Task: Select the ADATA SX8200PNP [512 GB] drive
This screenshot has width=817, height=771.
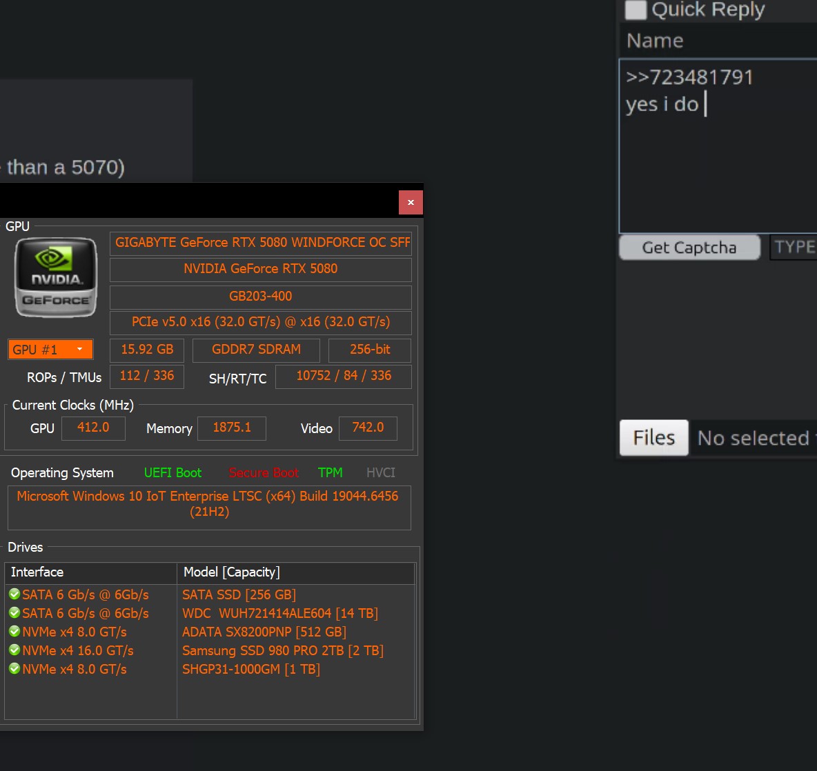Action: coord(264,632)
